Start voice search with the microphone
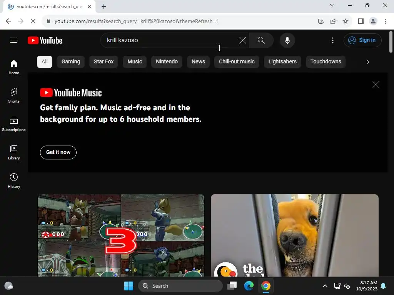The width and height of the screenshot is (394, 295). (287, 40)
